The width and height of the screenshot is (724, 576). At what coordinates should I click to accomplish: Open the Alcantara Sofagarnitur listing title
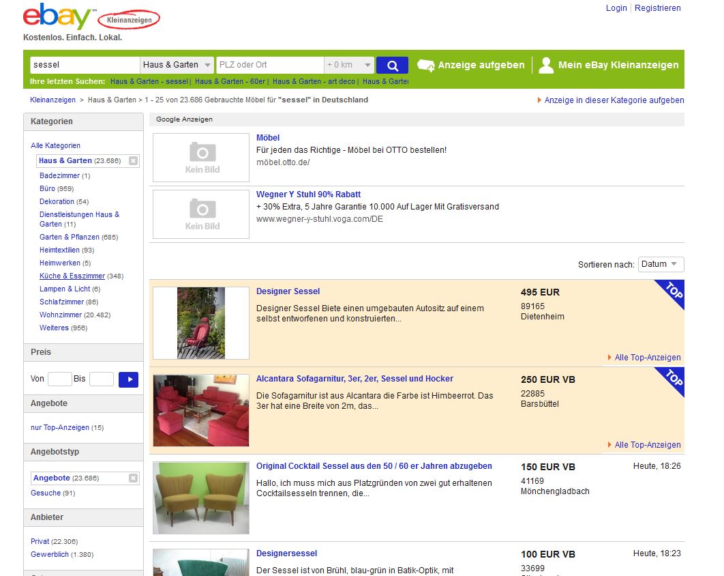[x=355, y=379]
